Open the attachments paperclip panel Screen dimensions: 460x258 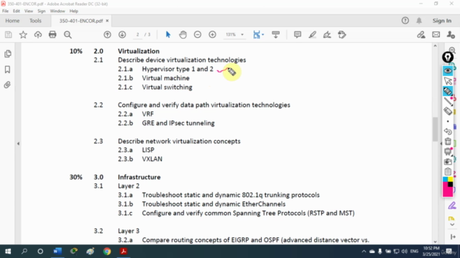point(7,85)
